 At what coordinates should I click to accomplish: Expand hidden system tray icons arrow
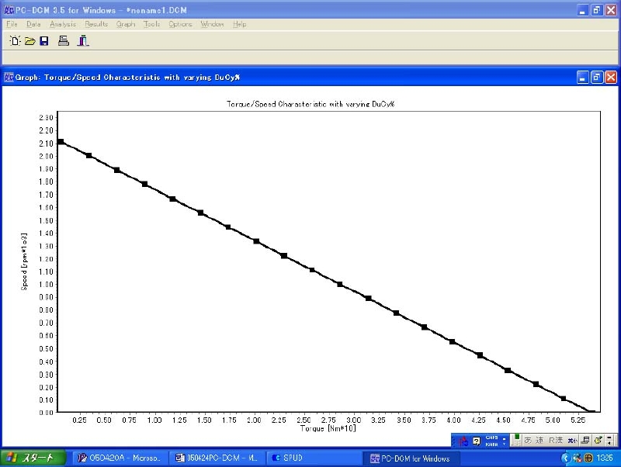(566, 458)
